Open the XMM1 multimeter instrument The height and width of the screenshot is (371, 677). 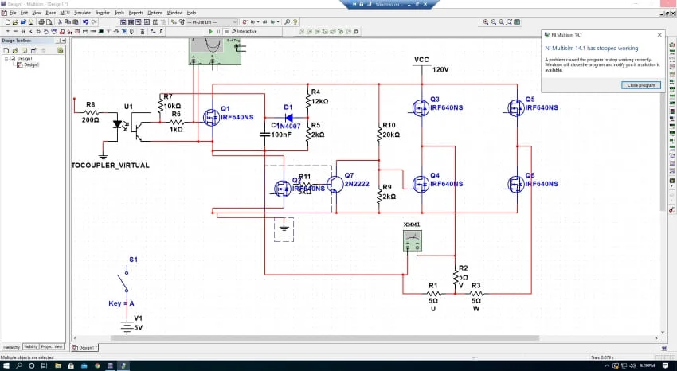(x=411, y=240)
